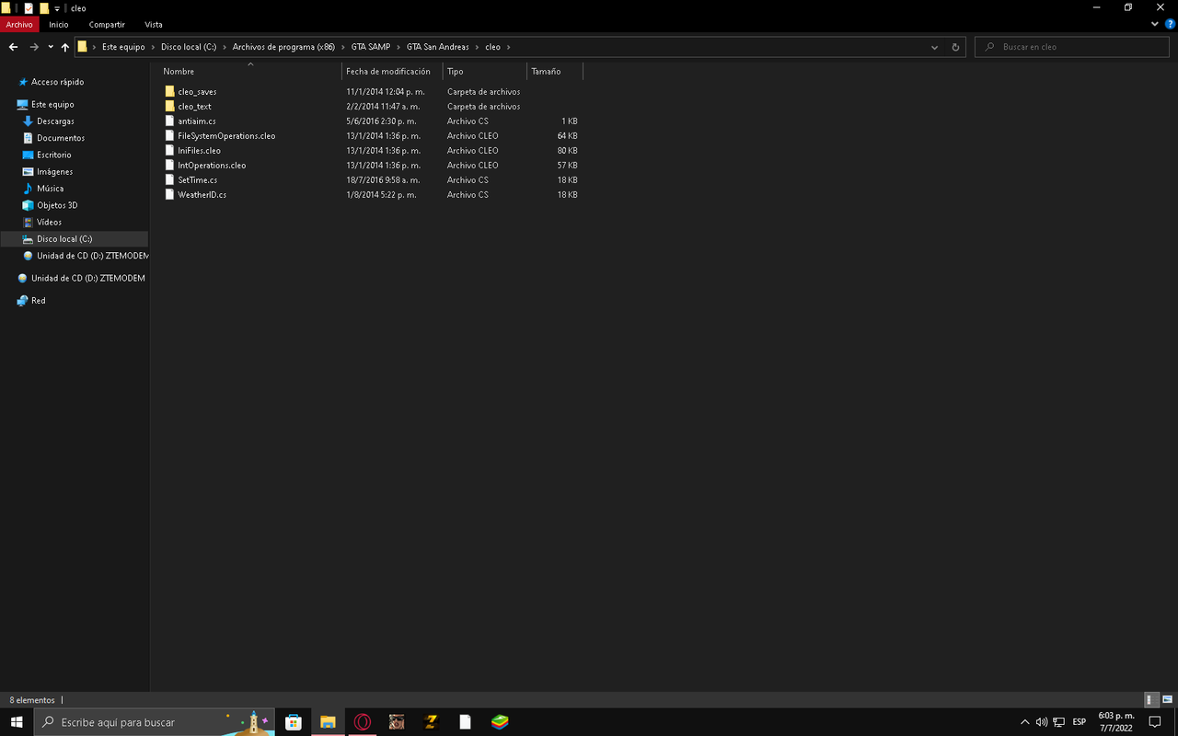This screenshot has width=1178, height=736.
Task: Open the Opera browser from the taskbar
Action: pyautogui.click(x=363, y=722)
